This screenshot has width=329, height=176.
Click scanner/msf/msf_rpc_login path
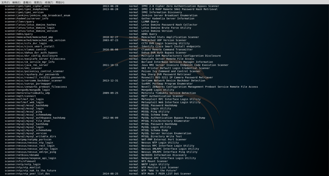[24, 99]
